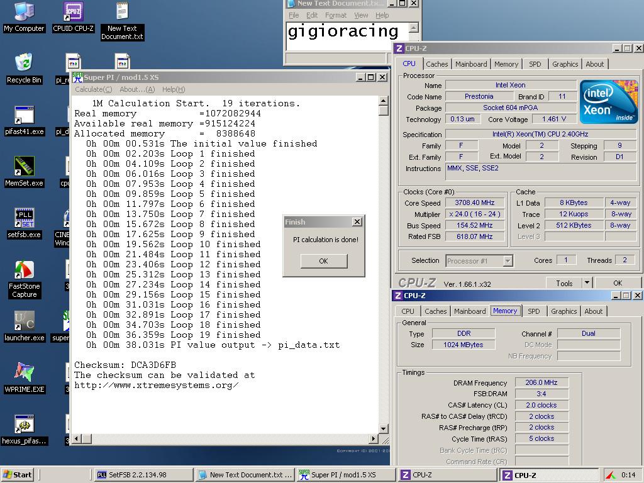Image resolution: width=644 pixels, height=483 pixels.
Task: Open the Recycle Bin icon
Action: (24, 68)
